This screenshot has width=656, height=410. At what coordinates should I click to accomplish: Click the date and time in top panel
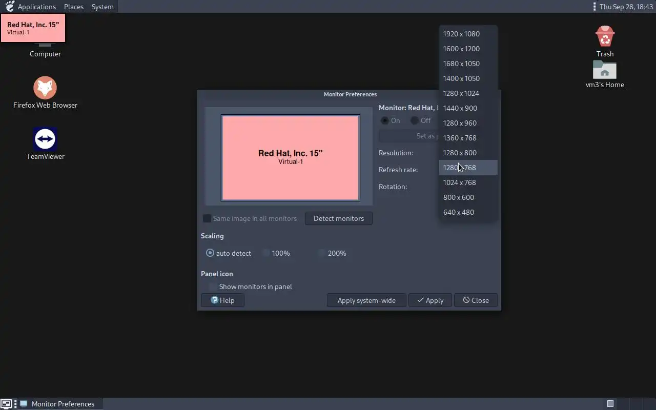[x=626, y=7]
